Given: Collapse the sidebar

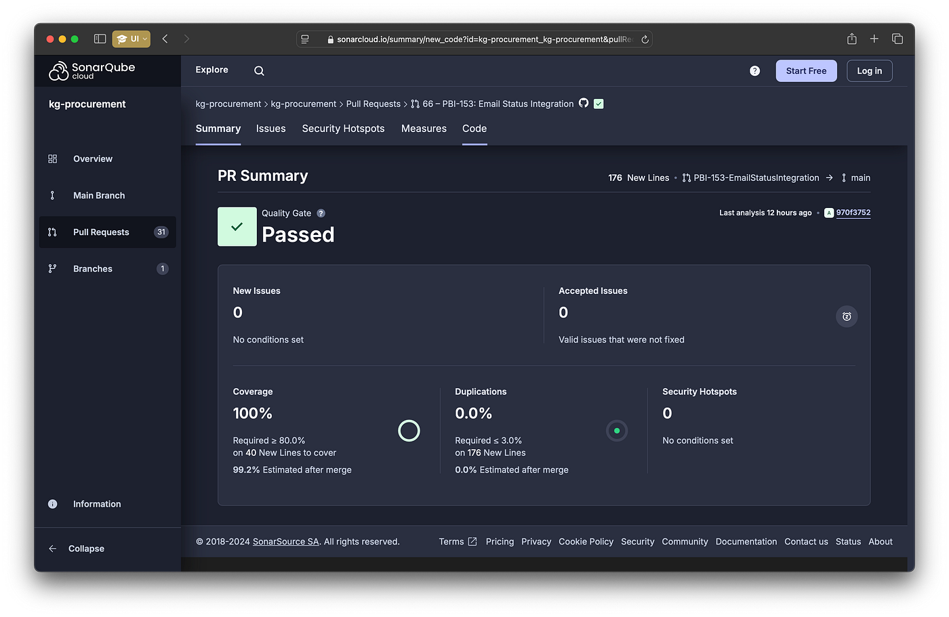Looking at the screenshot, I should (x=77, y=549).
